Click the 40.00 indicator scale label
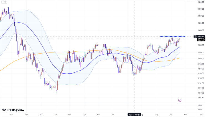 (x=200, y=110)
